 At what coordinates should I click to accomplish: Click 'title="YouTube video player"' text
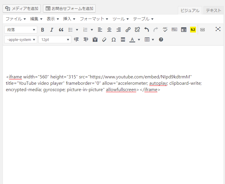point(35,83)
